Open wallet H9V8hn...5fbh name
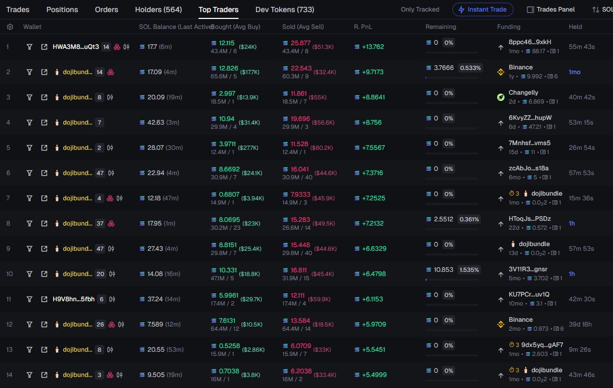 click(x=74, y=299)
